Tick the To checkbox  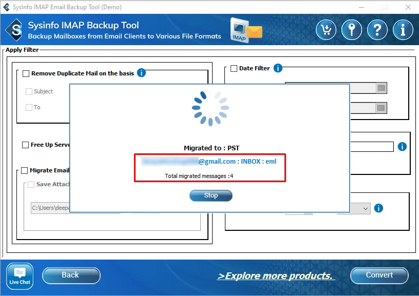click(x=29, y=107)
